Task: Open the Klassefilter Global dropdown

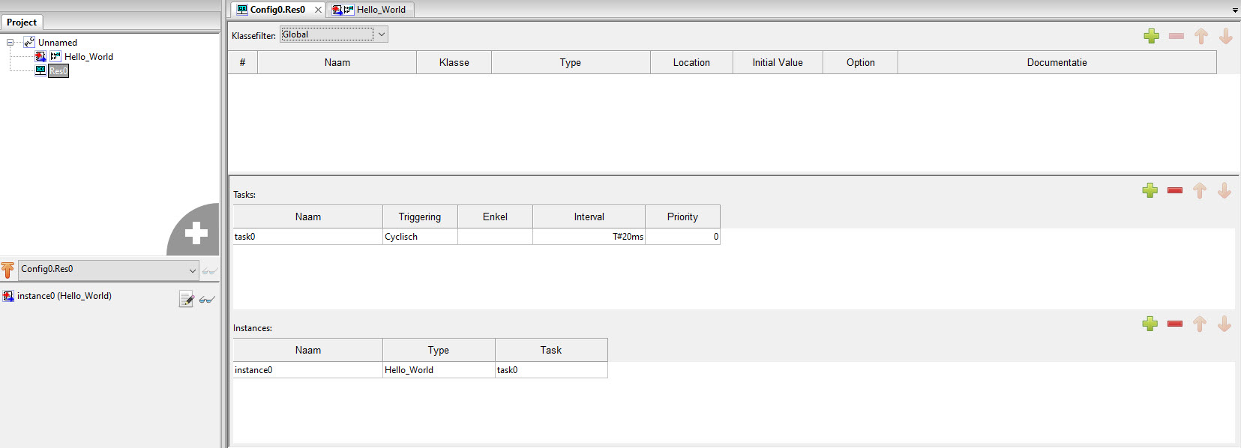Action: pyautogui.click(x=382, y=34)
